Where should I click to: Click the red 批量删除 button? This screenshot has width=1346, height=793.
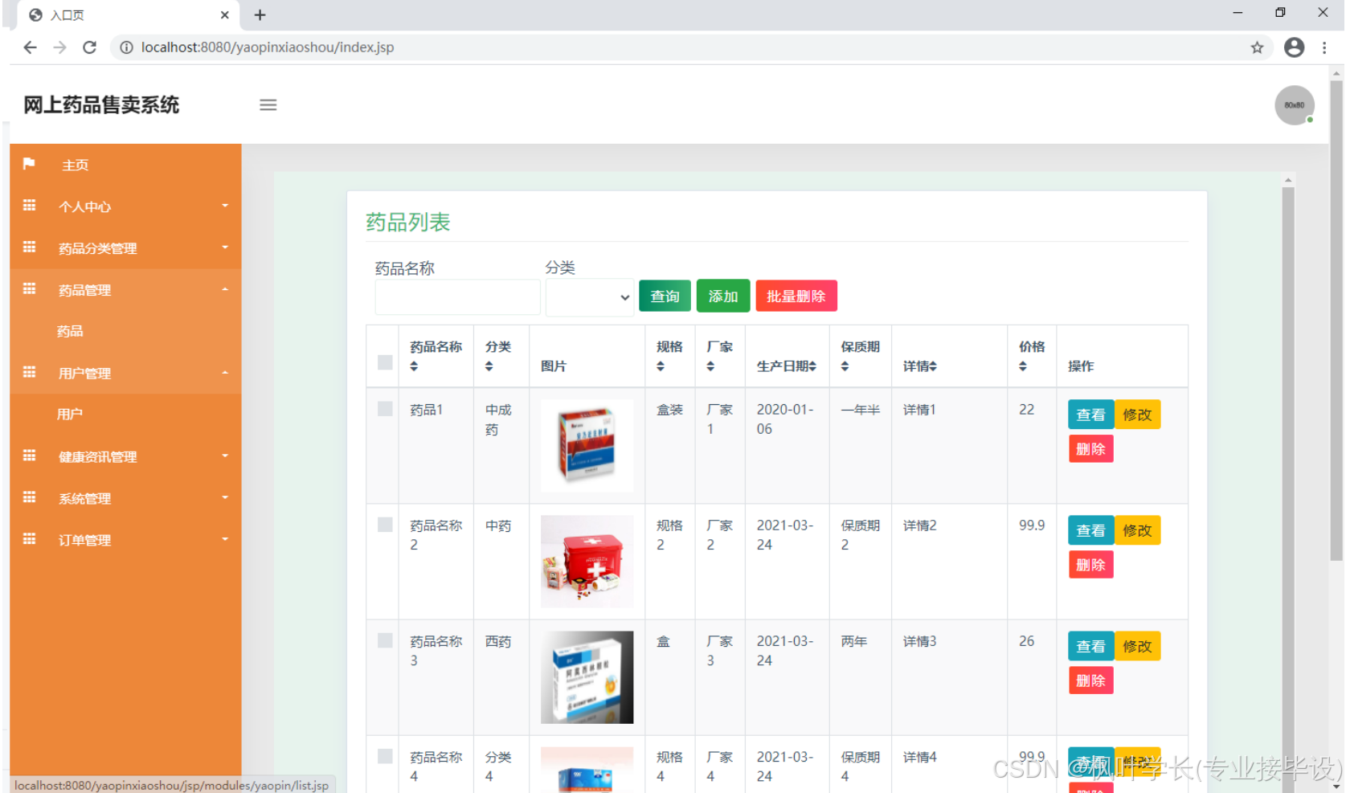point(796,296)
